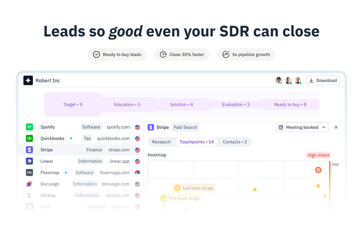This screenshot has height=240, width=363.
Task: Select the Evaluation • 3 funnel stage
Action: (236, 104)
